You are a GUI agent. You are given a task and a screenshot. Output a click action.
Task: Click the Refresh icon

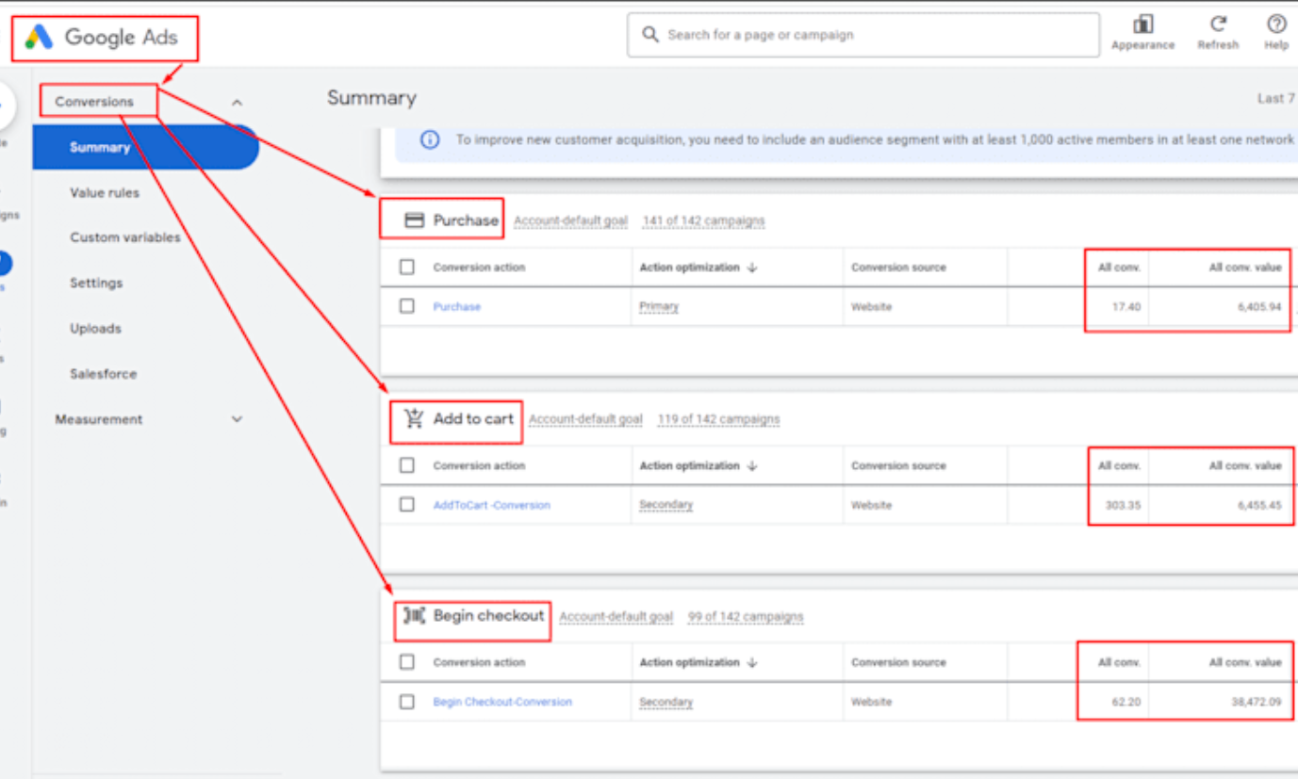point(1218,24)
